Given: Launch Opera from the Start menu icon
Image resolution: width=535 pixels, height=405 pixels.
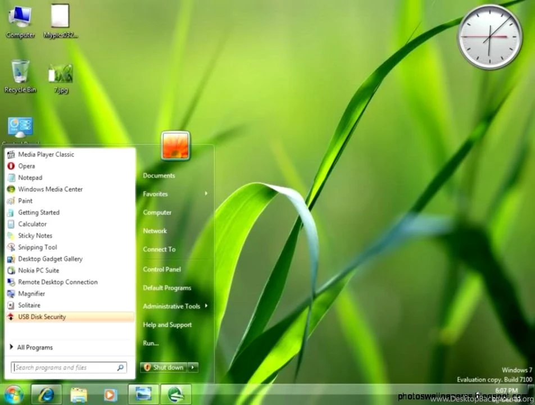Looking at the screenshot, I should click(x=11, y=166).
